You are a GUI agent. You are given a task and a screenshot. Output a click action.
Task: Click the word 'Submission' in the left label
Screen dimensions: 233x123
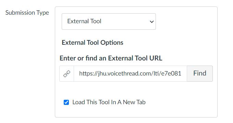[20, 13]
